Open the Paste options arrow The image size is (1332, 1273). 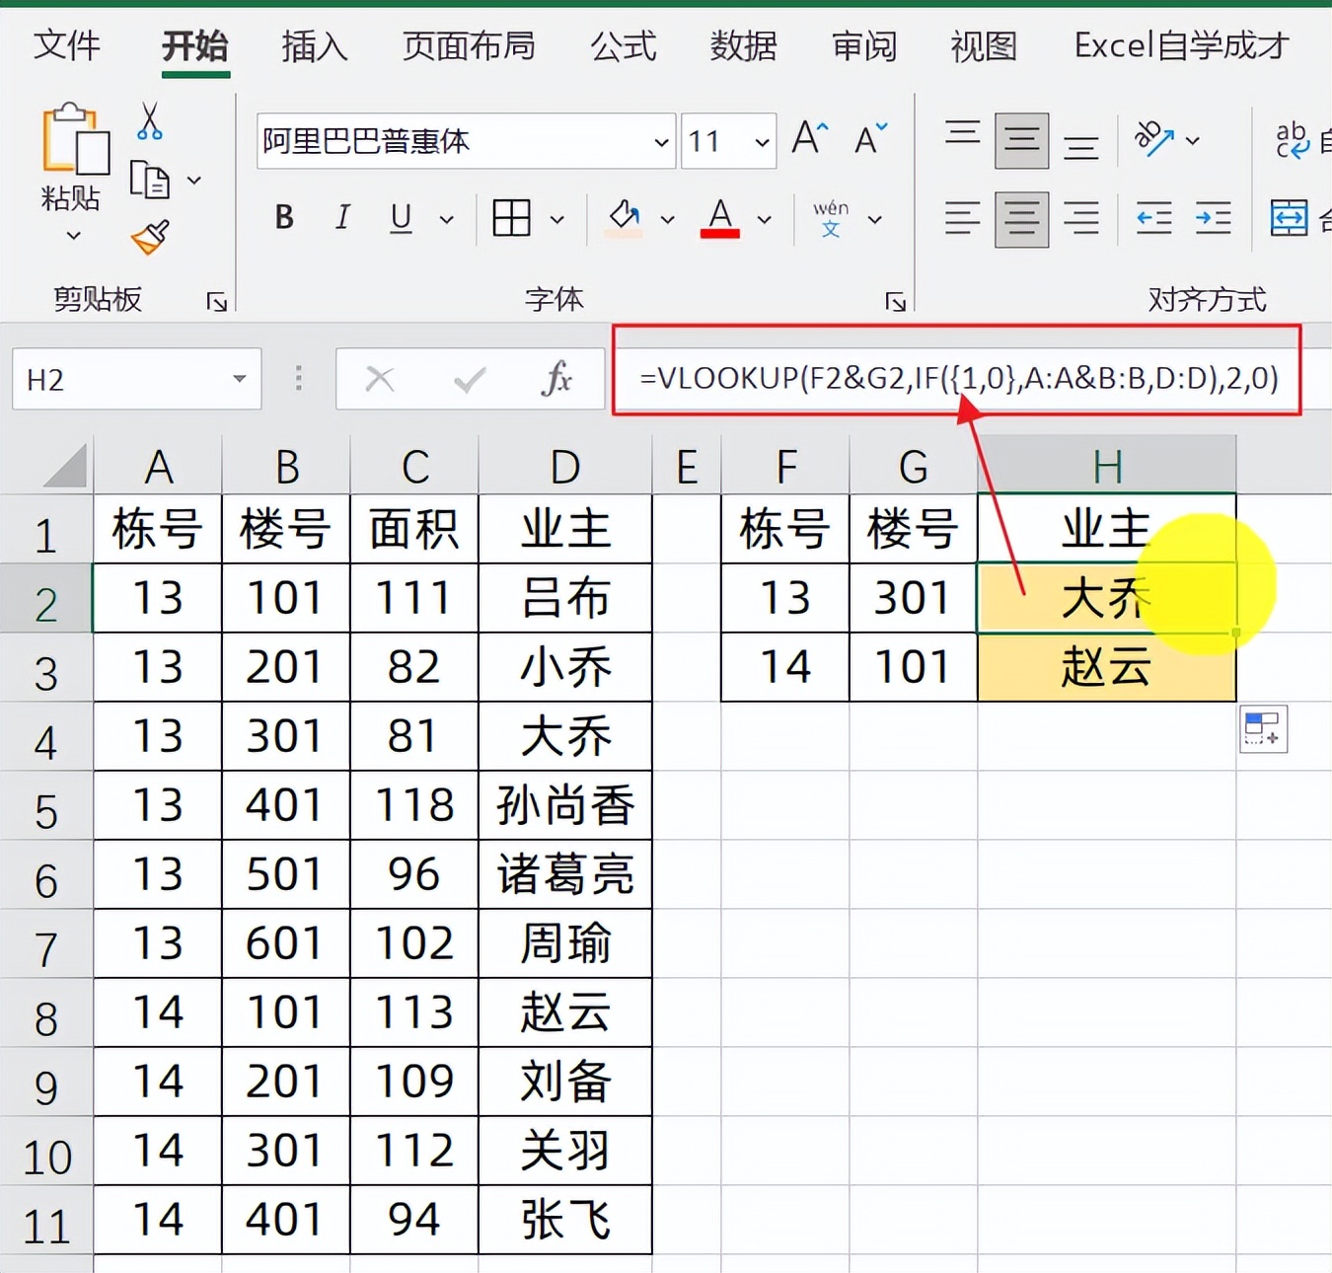73,236
